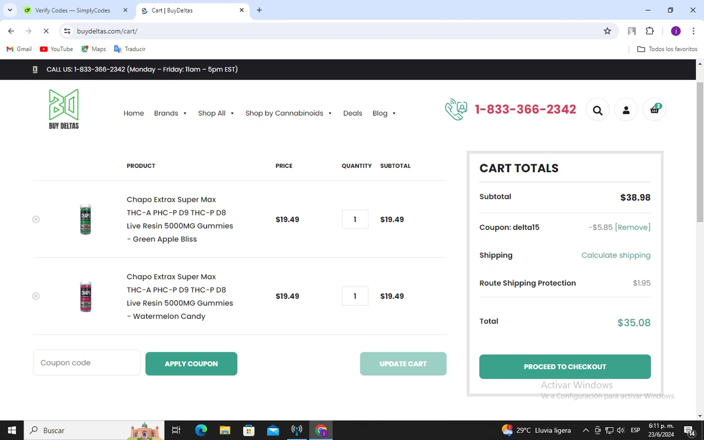Screen dimensions: 704x440
Task: Open Chrome extensions puzzle icon
Action: pos(650,31)
